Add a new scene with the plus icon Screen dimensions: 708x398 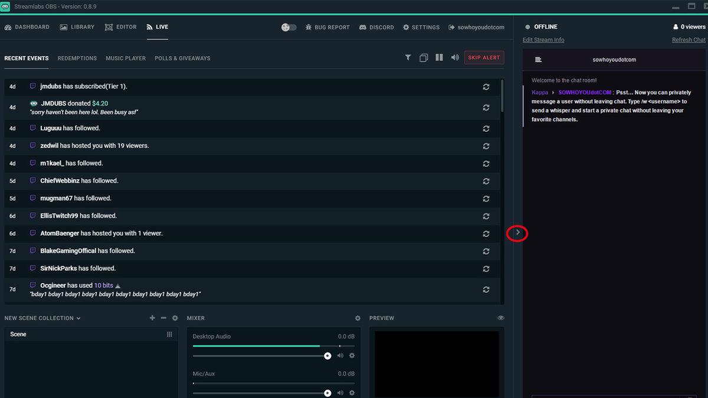(x=152, y=318)
